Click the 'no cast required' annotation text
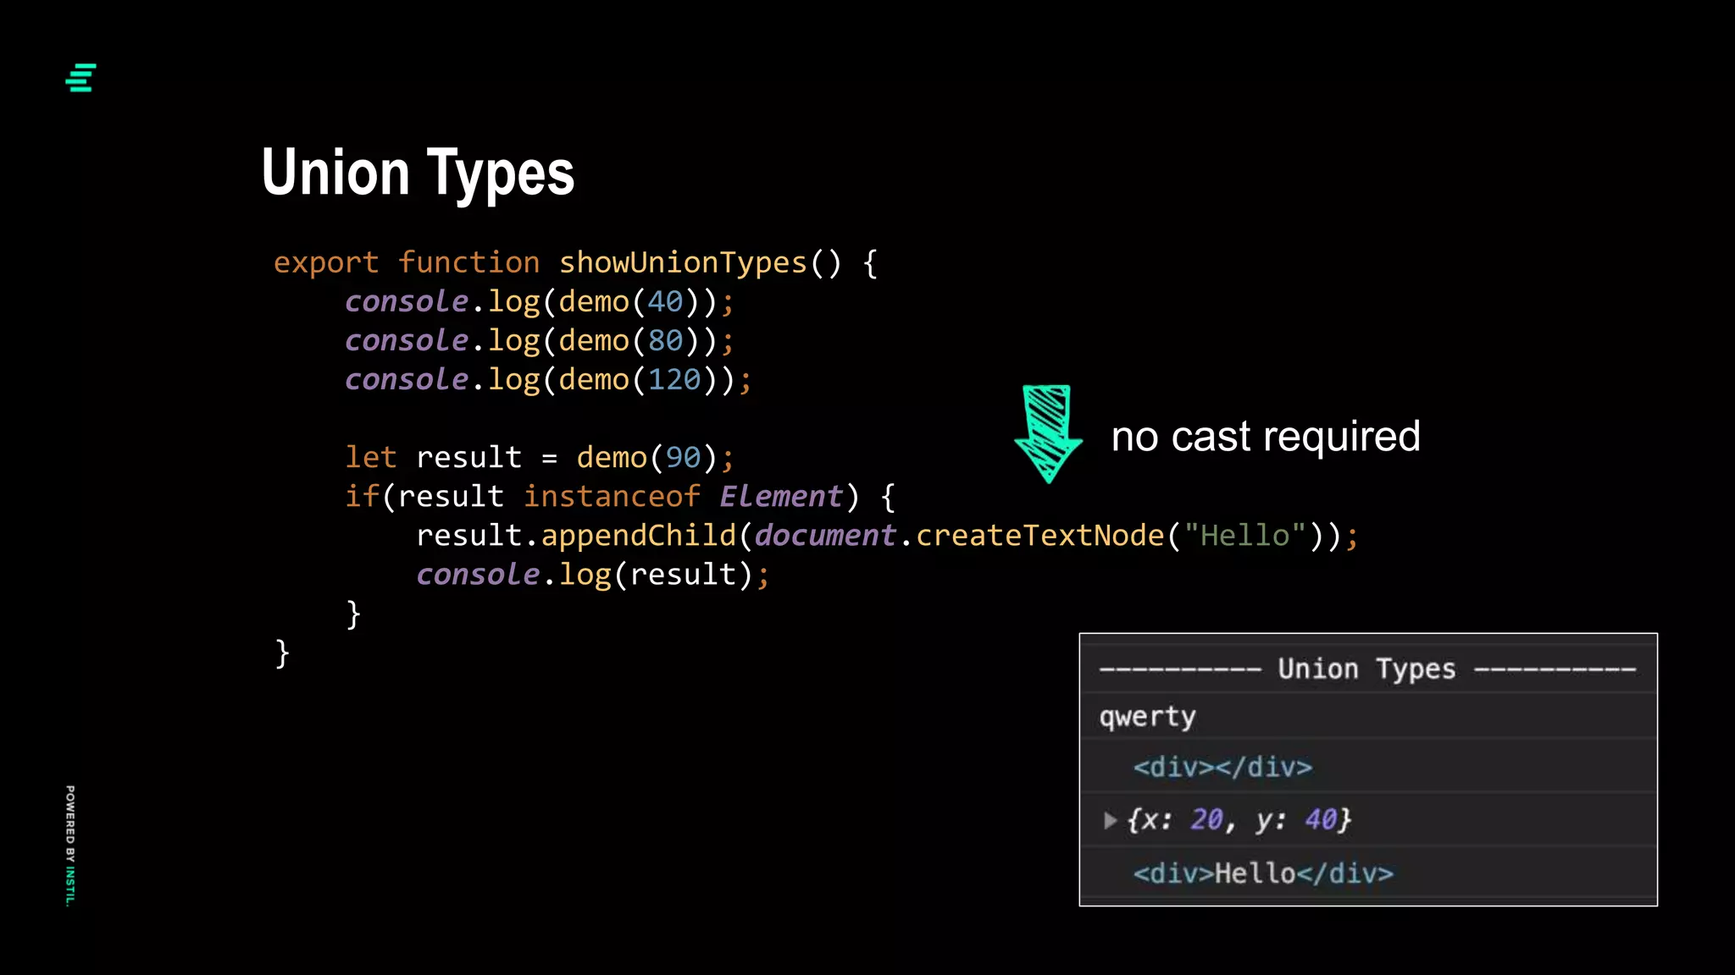The height and width of the screenshot is (975, 1735). click(x=1265, y=437)
